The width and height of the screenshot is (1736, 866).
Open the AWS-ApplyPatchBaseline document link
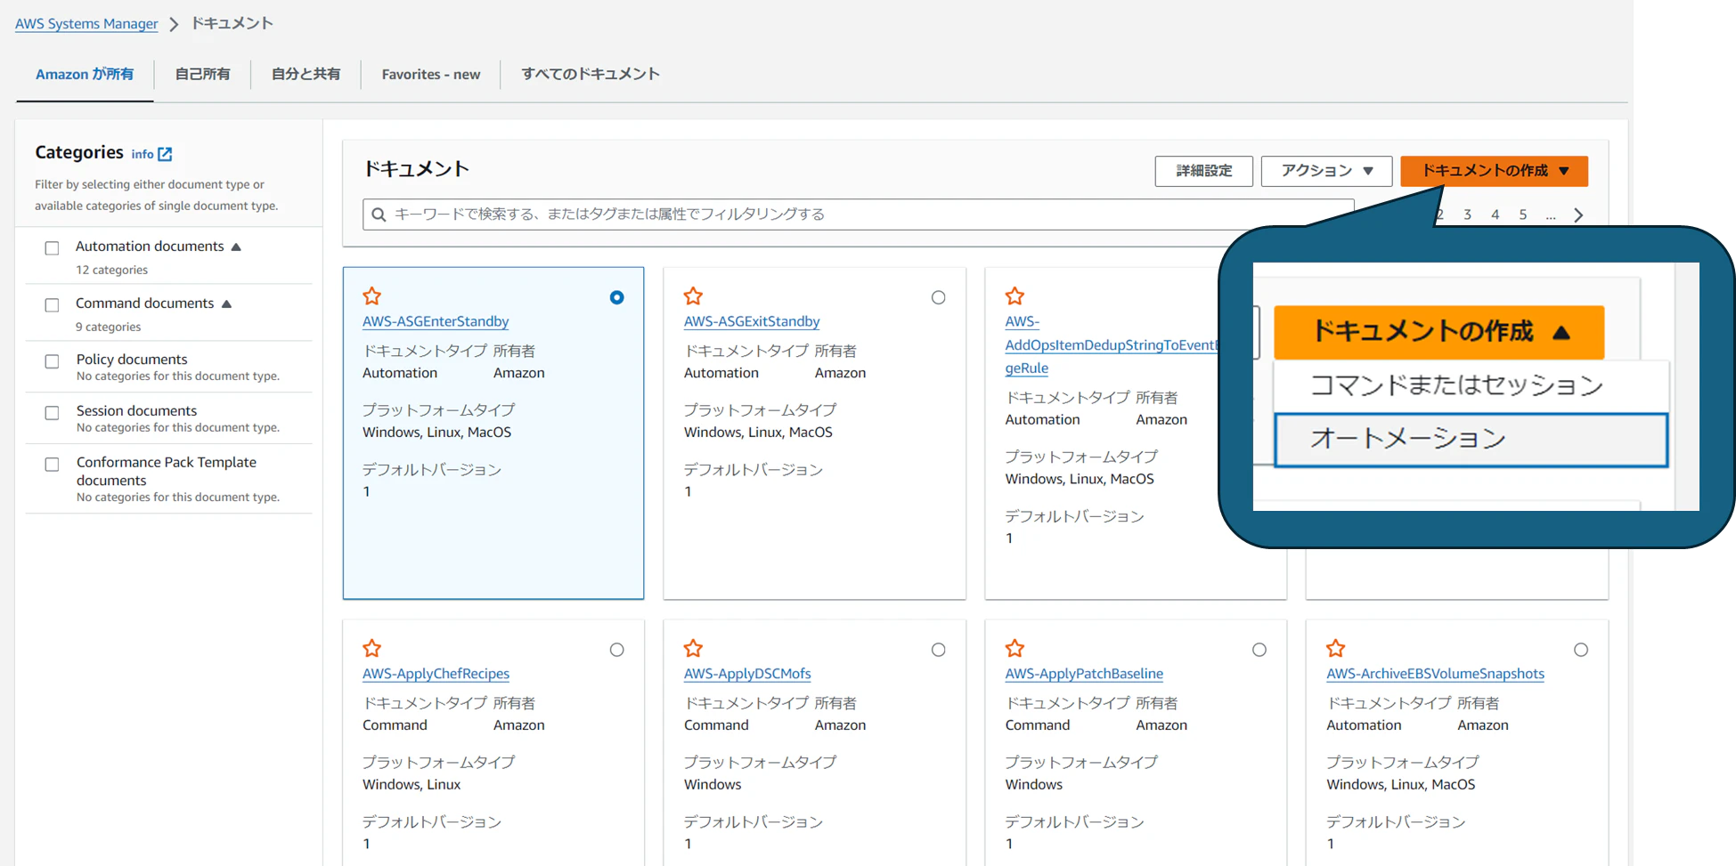point(1084,674)
